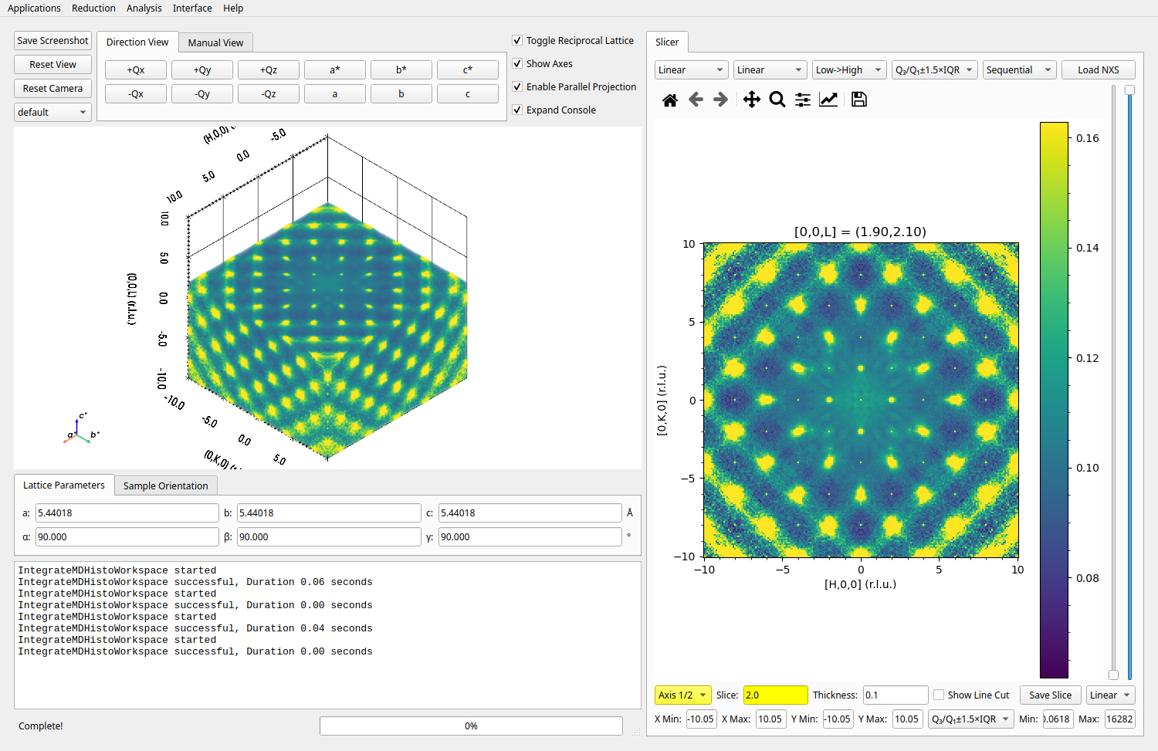
Task: View along c* reciprocal axis
Action: [468, 69]
